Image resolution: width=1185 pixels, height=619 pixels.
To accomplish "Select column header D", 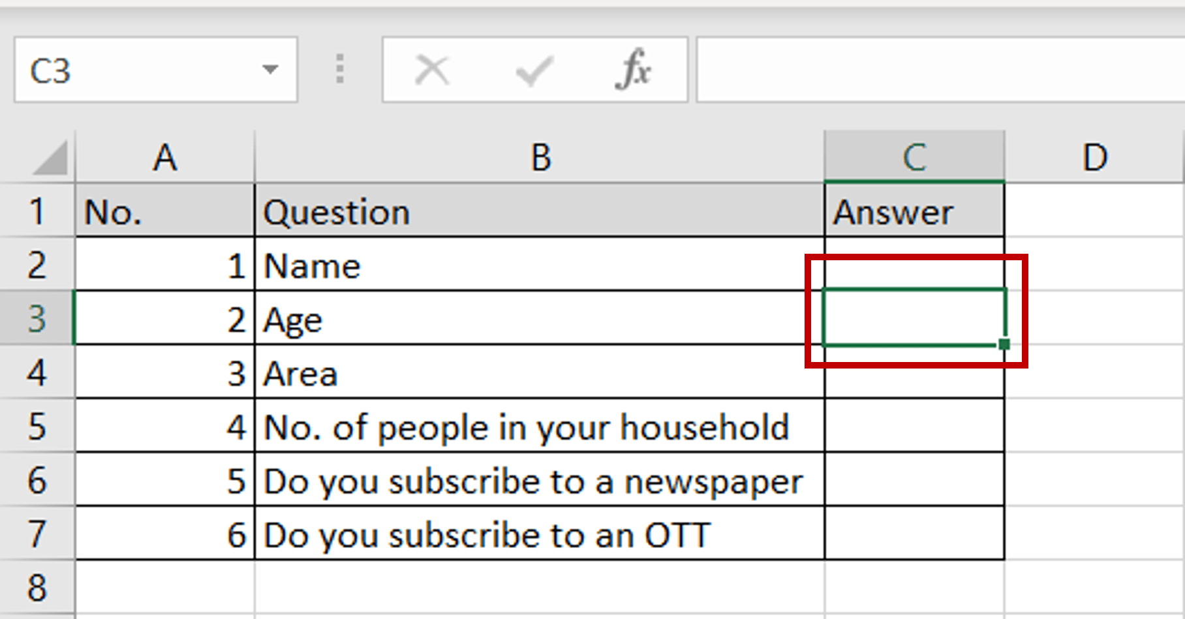I will [1095, 157].
